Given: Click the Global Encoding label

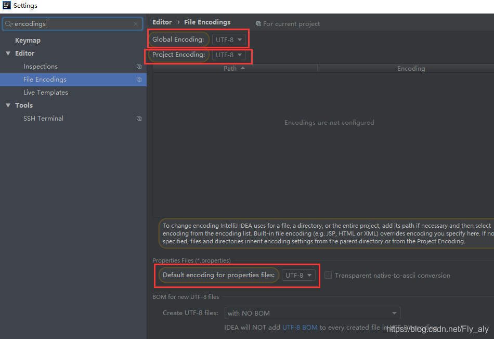Looking at the screenshot, I should pos(178,40).
